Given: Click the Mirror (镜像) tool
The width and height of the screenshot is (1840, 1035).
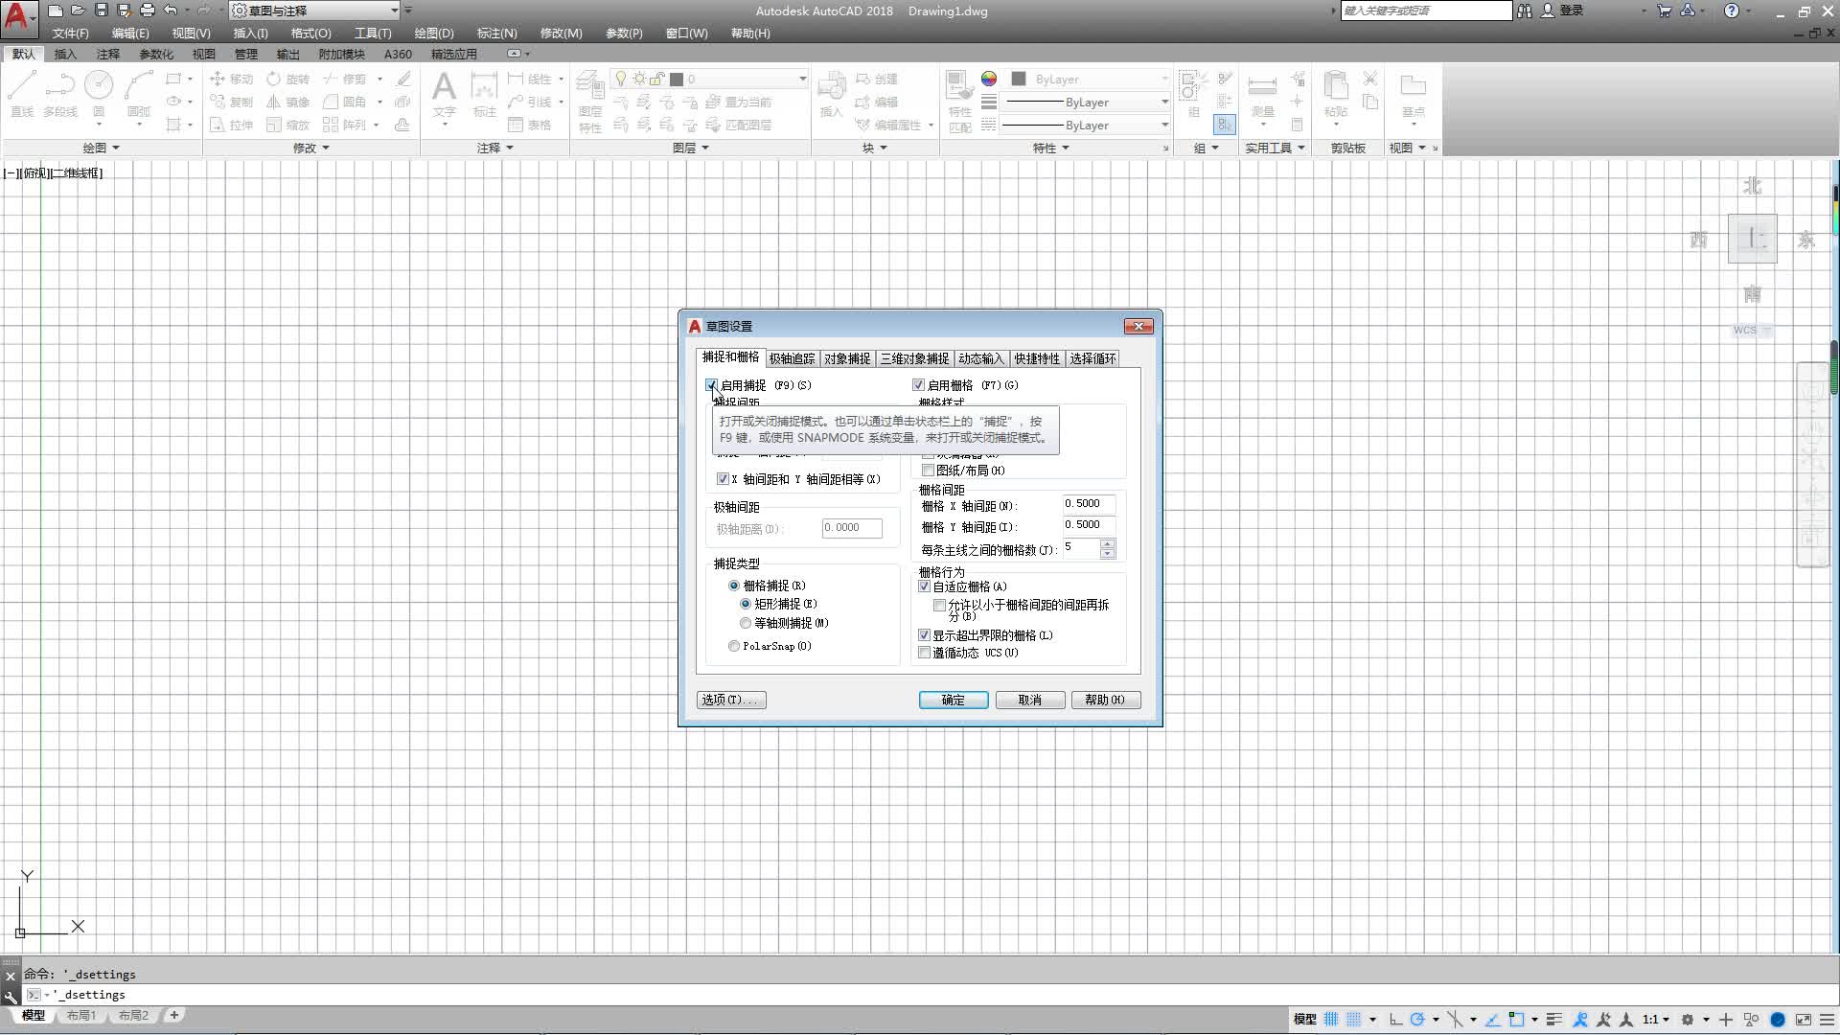Looking at the screenshot, I should click(x=288, y=102).
